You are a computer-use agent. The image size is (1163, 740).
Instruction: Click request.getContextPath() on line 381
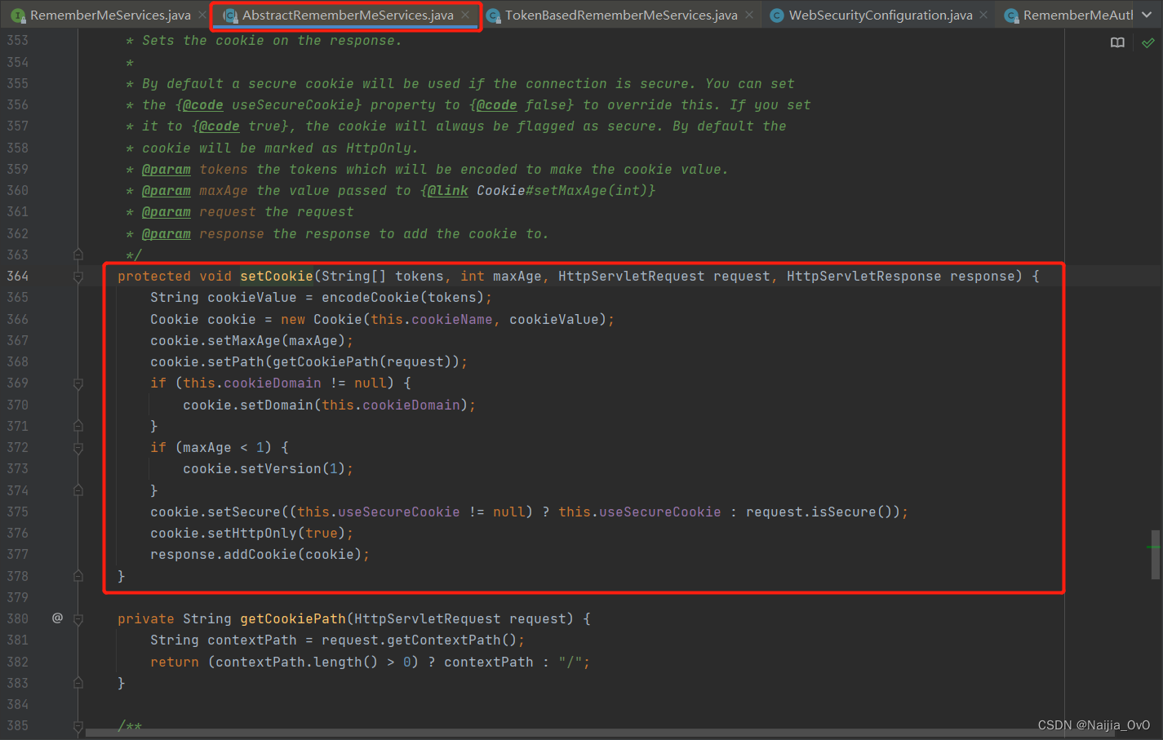click(419, 640)
